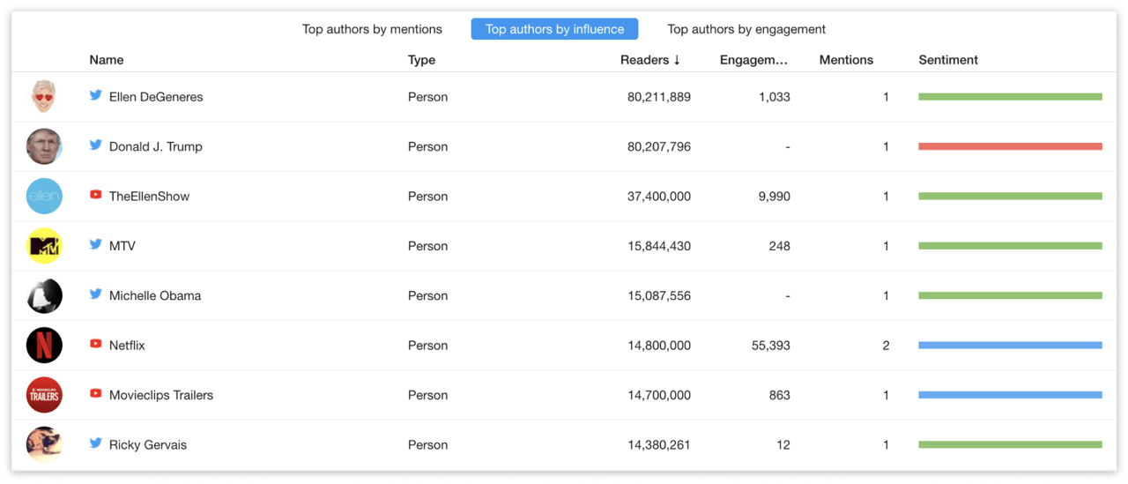Screen dimensions: 1128x484
Task: Open Michelle Obama author name
Action: coord(155,295)
